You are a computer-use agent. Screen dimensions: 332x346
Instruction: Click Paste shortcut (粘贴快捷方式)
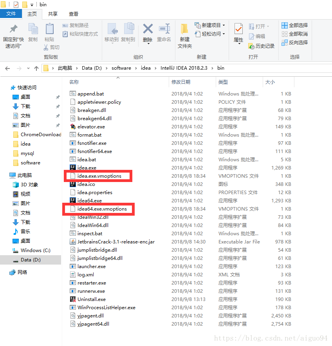[x=80, y=34]
